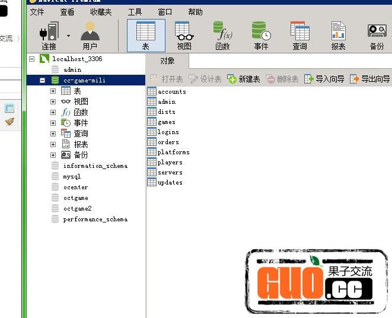Select the accounts table in the list

[171, 91]
